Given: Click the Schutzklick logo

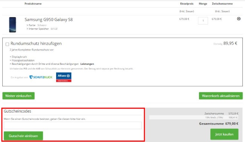Looking at the screenshot, I should click(41, 77).
